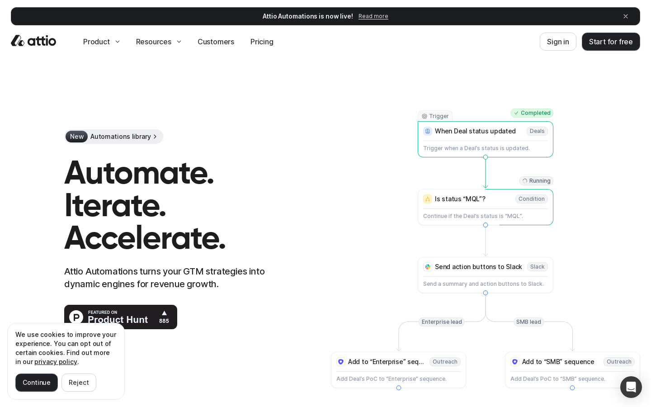Click the Start for free button
Screen dimensions: 651x407
click(610, 42)
